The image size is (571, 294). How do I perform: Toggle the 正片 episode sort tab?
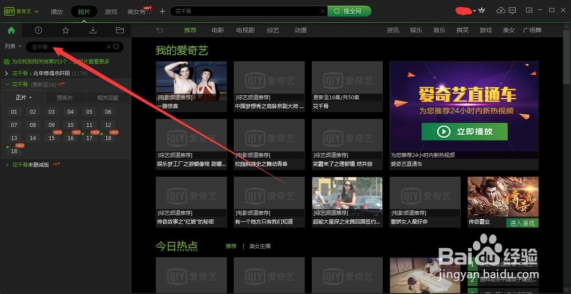pos(23,98)
